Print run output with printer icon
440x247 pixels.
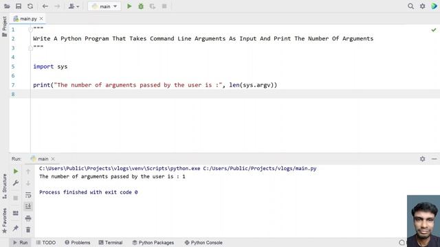pyautogui.click(x=28, y=218)
